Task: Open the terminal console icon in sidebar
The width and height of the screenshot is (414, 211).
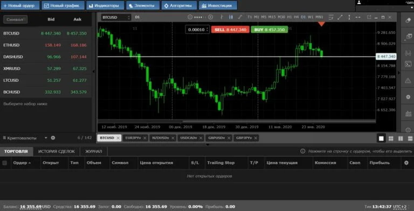Action: (x=408, y=64)
